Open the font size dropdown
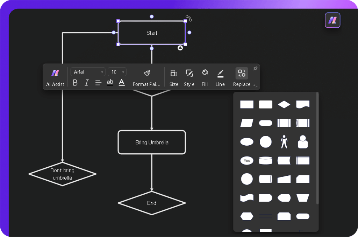The width and height of the screenshot is (358, 237). (117, 71)
